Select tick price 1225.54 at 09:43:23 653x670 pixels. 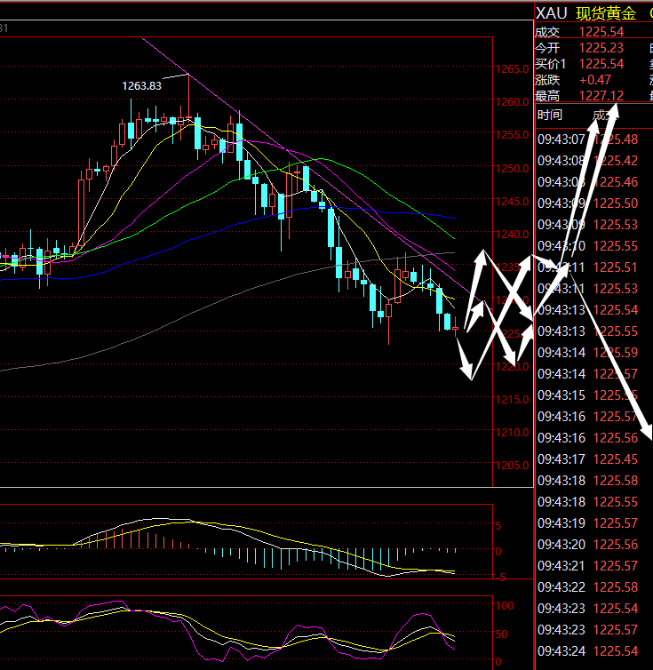click(x=616, y=609)
